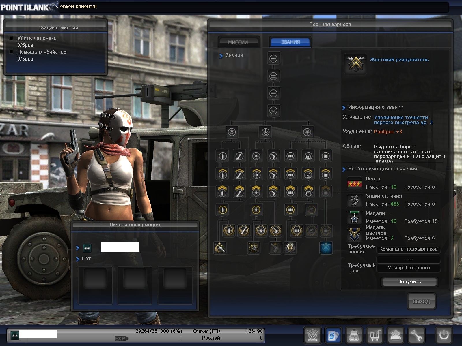Open the shop via shopping cart icon
Viewport: 462px width, 346px height.
click(375, 335)
